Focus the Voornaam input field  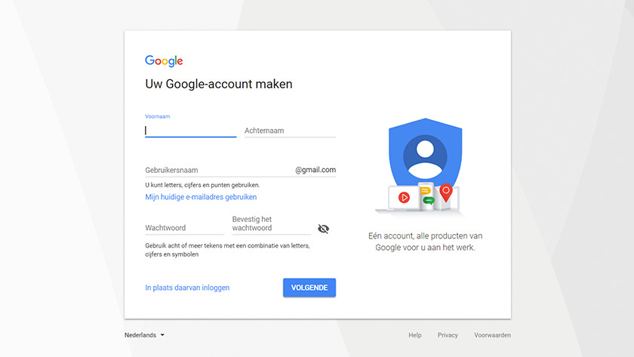190,131
